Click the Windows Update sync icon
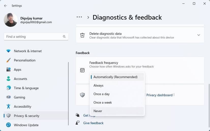This screenshot has width=210, height=131. (9, 125)
